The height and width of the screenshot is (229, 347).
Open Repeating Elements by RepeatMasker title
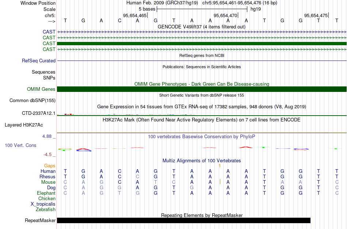coord(202,215)
